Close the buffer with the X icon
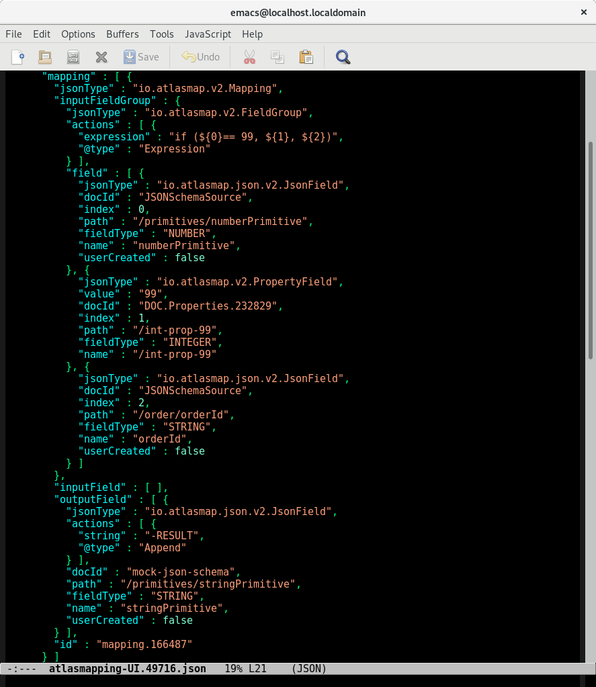The image size is (596, 687). [x=101, y=57]
